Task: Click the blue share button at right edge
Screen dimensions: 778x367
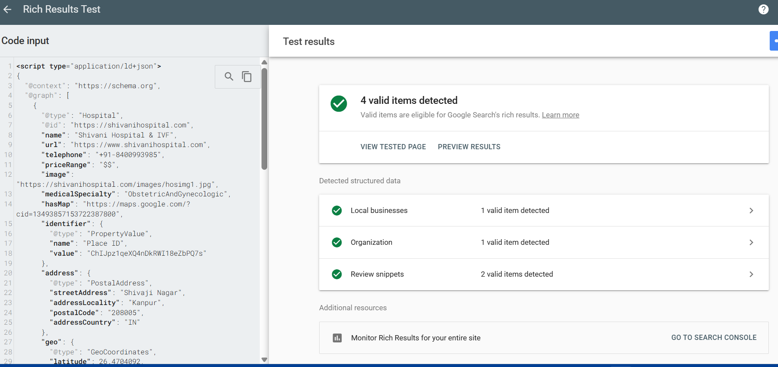Action: pos(774,41)
